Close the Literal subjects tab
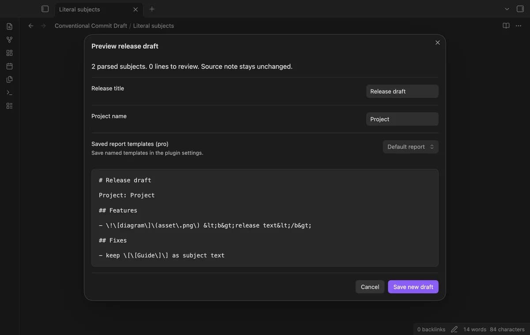The image size is (530, 335). tap(136, 9)
